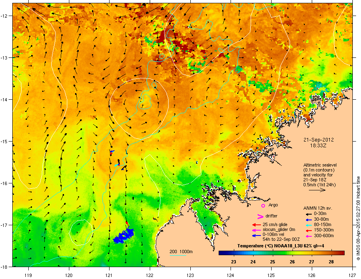Viewport: 361px width, 279px height.
Task: Click the magenta arrow for ANMN 300-600m
Action: [308, 236]
